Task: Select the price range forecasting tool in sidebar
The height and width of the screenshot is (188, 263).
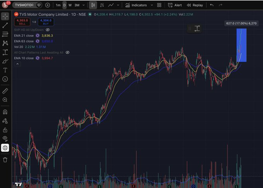Action: point(5,52)
